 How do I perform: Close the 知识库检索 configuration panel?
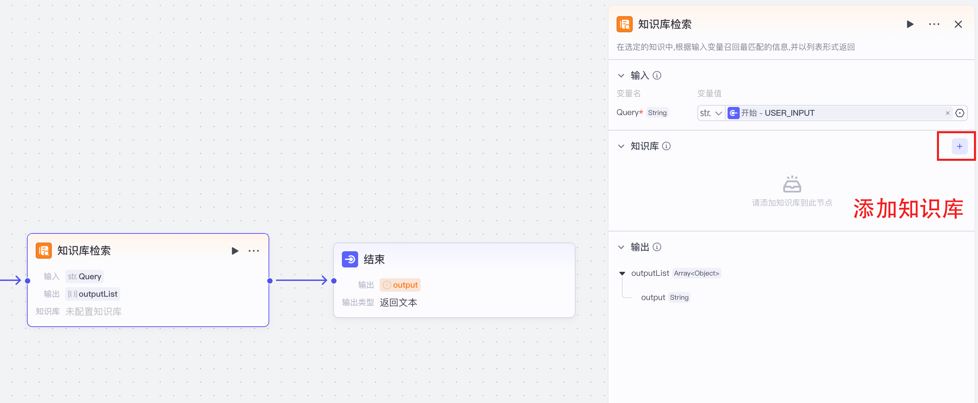[x=958, y=24]
